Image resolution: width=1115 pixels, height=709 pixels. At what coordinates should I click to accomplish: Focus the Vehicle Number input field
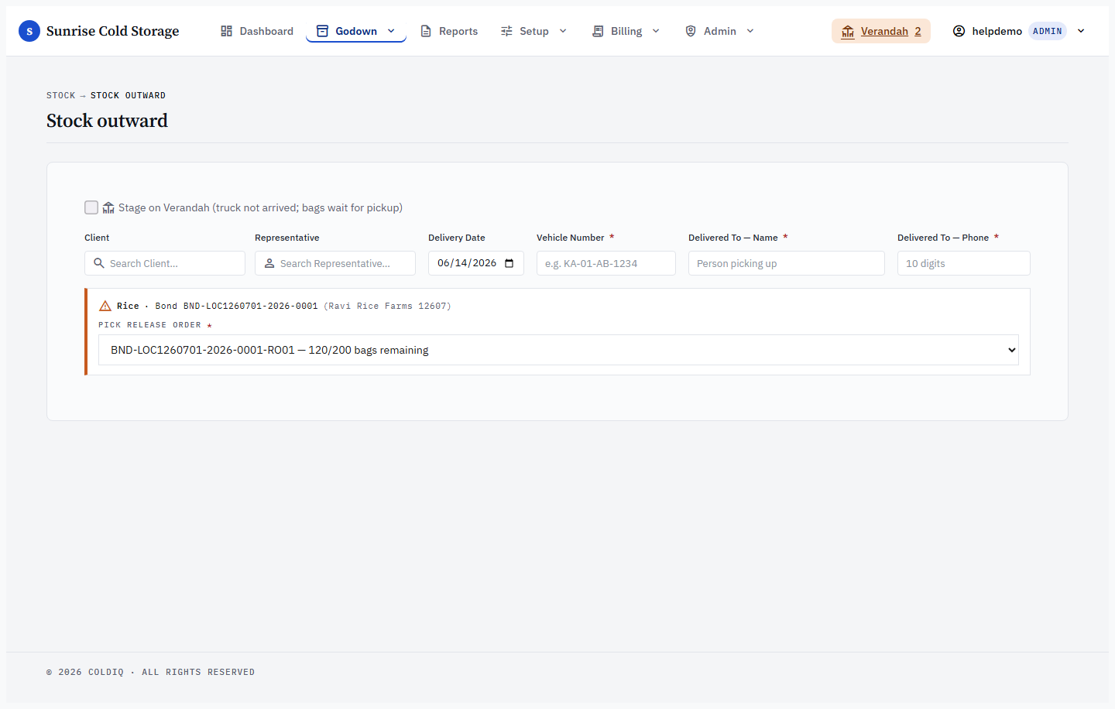[606, 263]
